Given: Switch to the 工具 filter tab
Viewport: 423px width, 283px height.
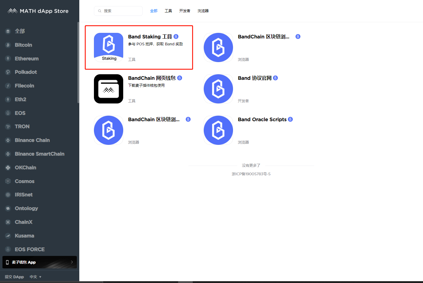Looking at the screenshot, I should point(168,11).
